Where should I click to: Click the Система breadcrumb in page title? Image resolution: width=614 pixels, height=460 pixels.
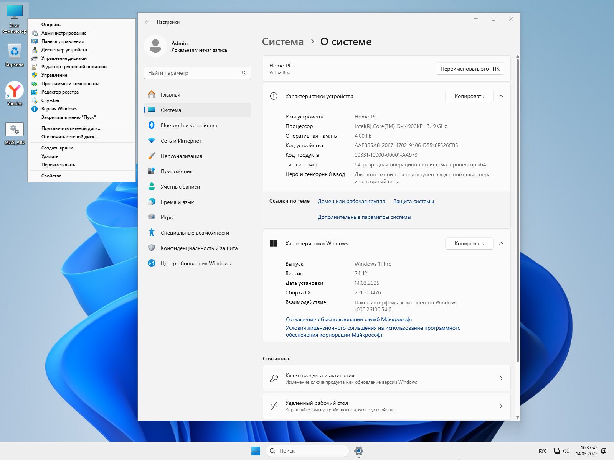pyautogui.click(x=283, y=42)
